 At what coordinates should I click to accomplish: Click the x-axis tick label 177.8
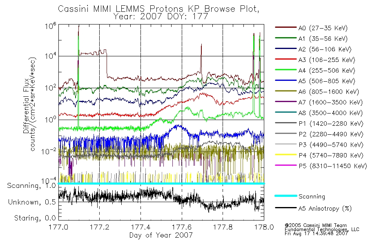coord(223,227)
